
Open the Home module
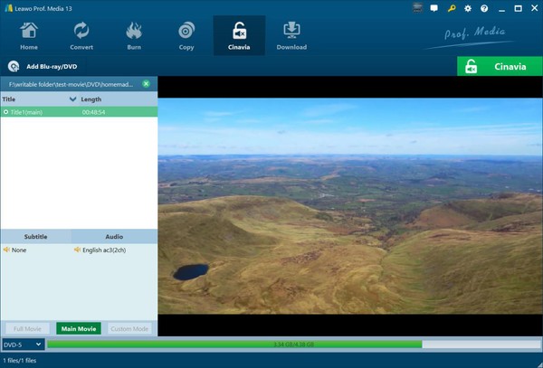click(29, 36)
